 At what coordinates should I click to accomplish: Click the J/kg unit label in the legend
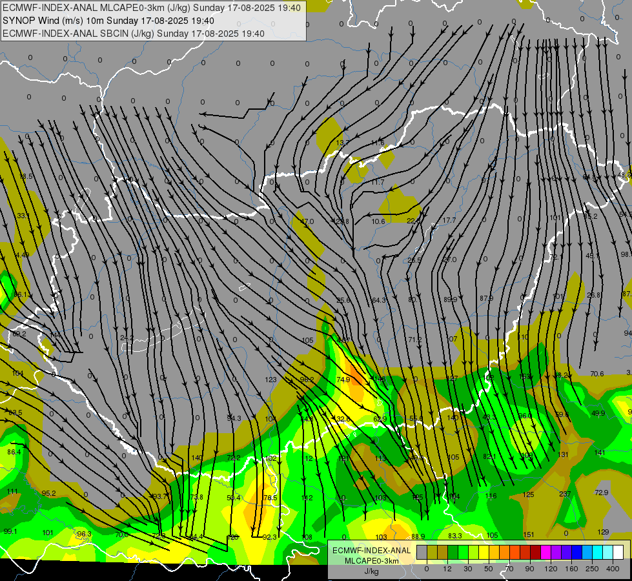click(372, 571)
